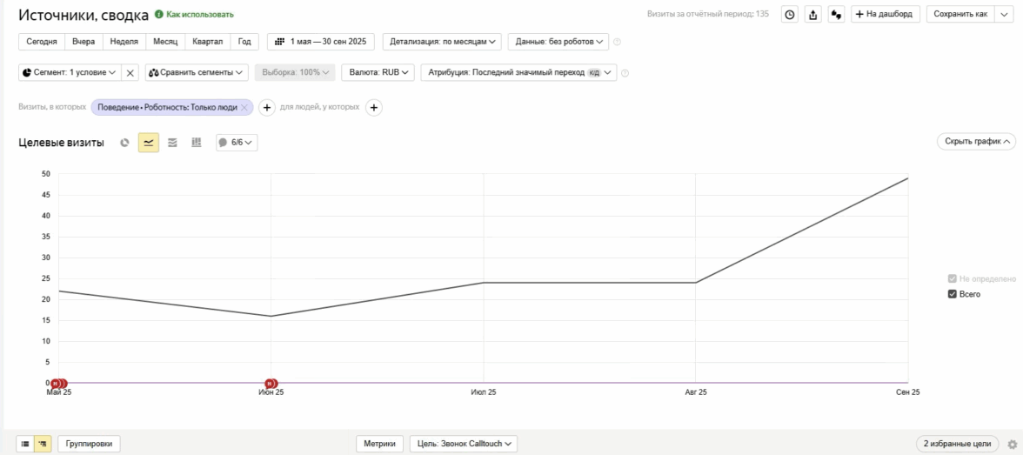1023x455 pixels.
Task: Add a visit condition with plus icon
Action: [x=268, y=107]
